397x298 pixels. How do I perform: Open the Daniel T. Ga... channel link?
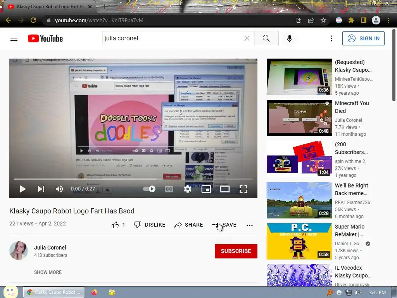point(349,244)
